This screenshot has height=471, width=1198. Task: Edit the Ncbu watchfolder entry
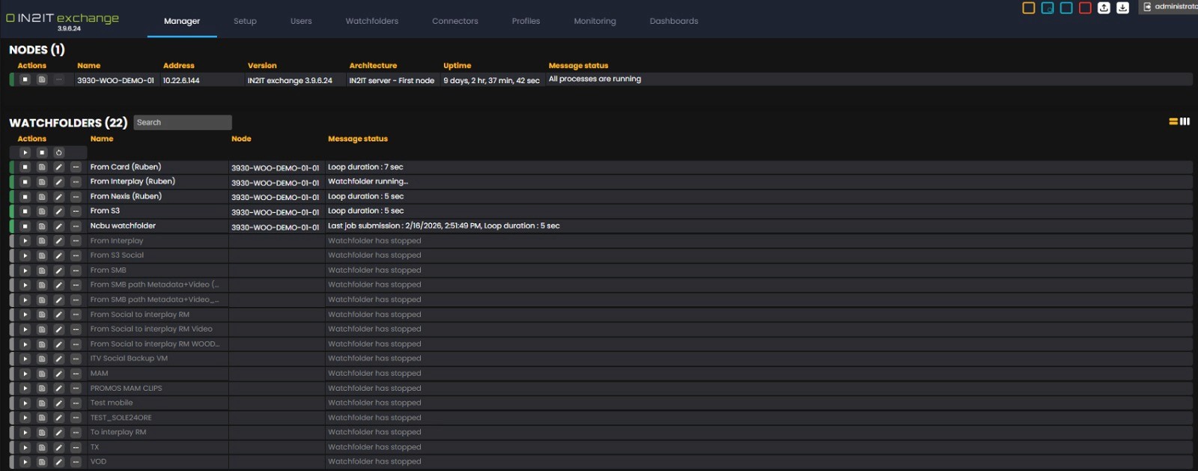click(x=58, y=226)
